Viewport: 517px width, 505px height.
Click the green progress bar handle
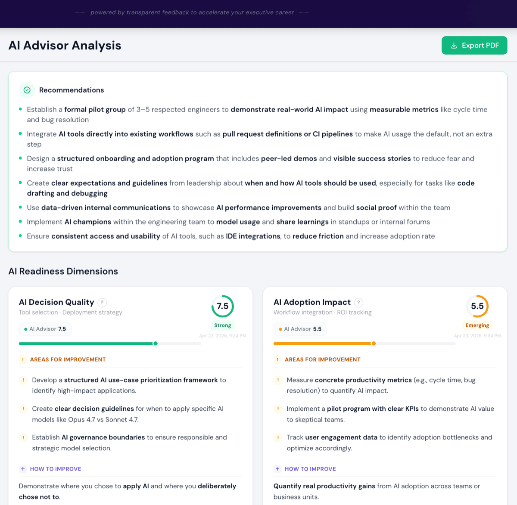[x=156, y=344]
